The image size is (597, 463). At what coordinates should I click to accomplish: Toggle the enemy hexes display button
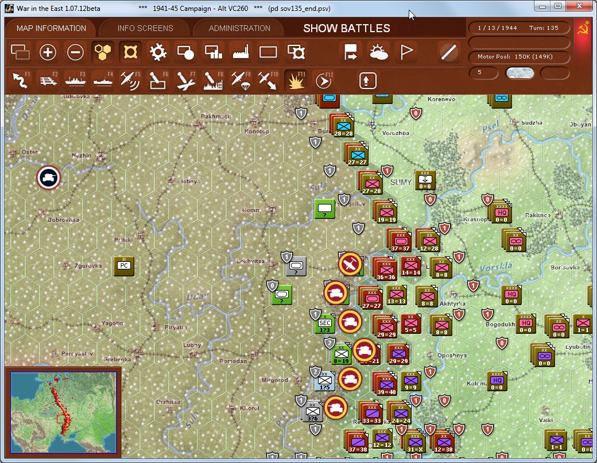130,52
